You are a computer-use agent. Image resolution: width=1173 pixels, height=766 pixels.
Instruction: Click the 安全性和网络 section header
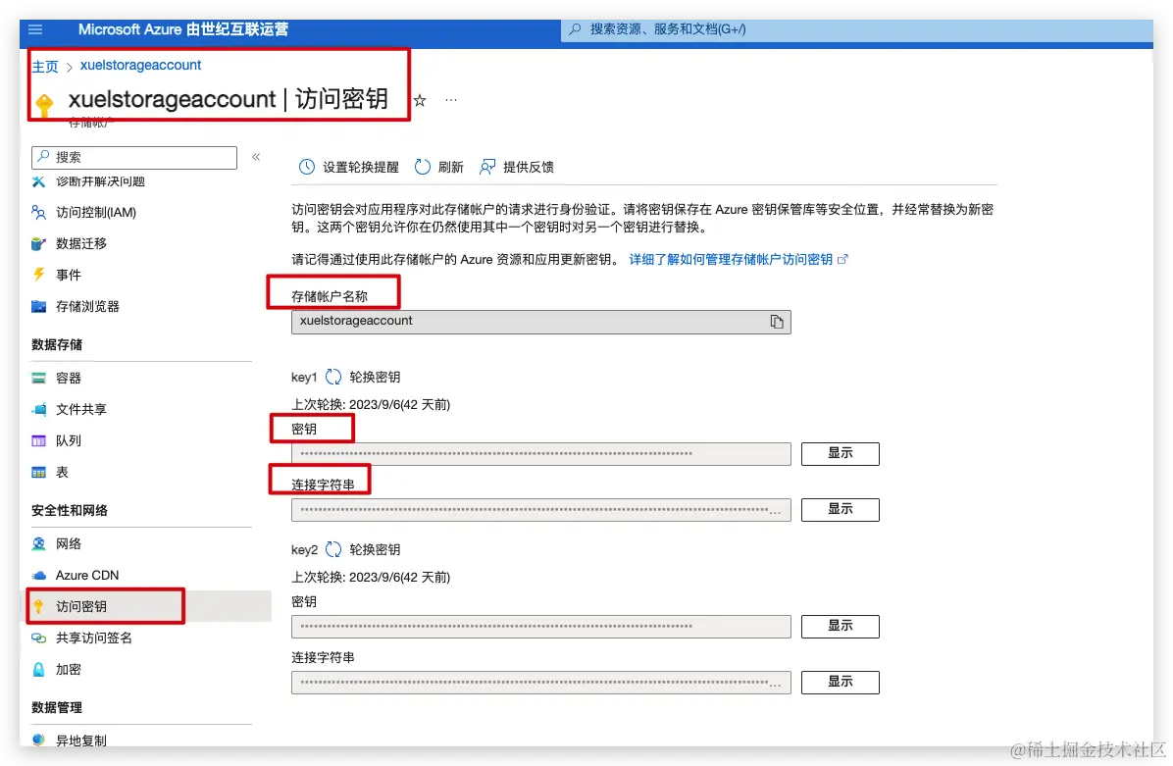70,511
